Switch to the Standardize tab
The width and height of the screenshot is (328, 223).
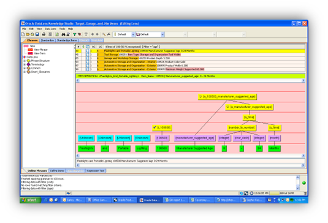point(47,40)
